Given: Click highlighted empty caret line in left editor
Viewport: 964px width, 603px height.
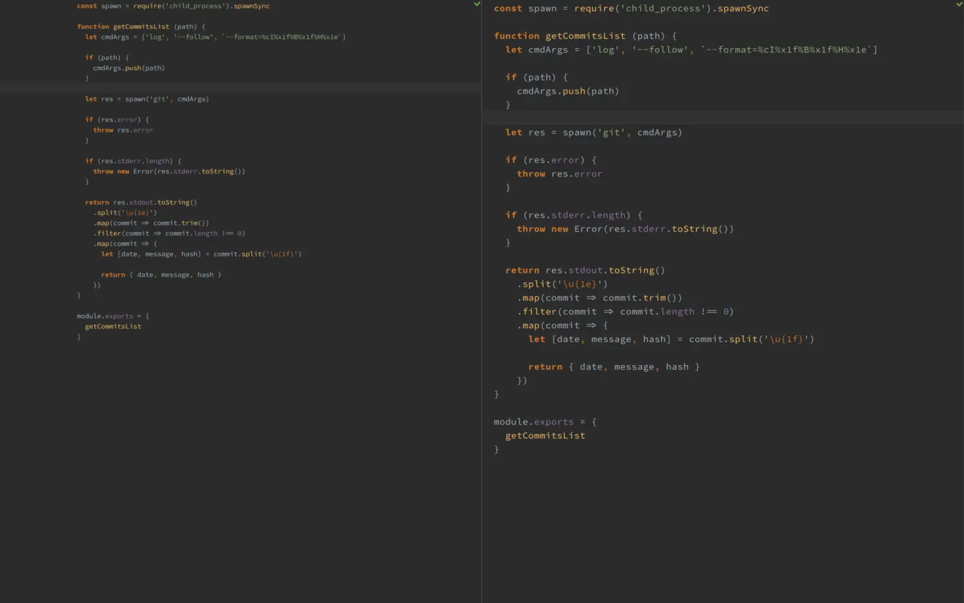Looking at the screenshot, I should point(240,88).
